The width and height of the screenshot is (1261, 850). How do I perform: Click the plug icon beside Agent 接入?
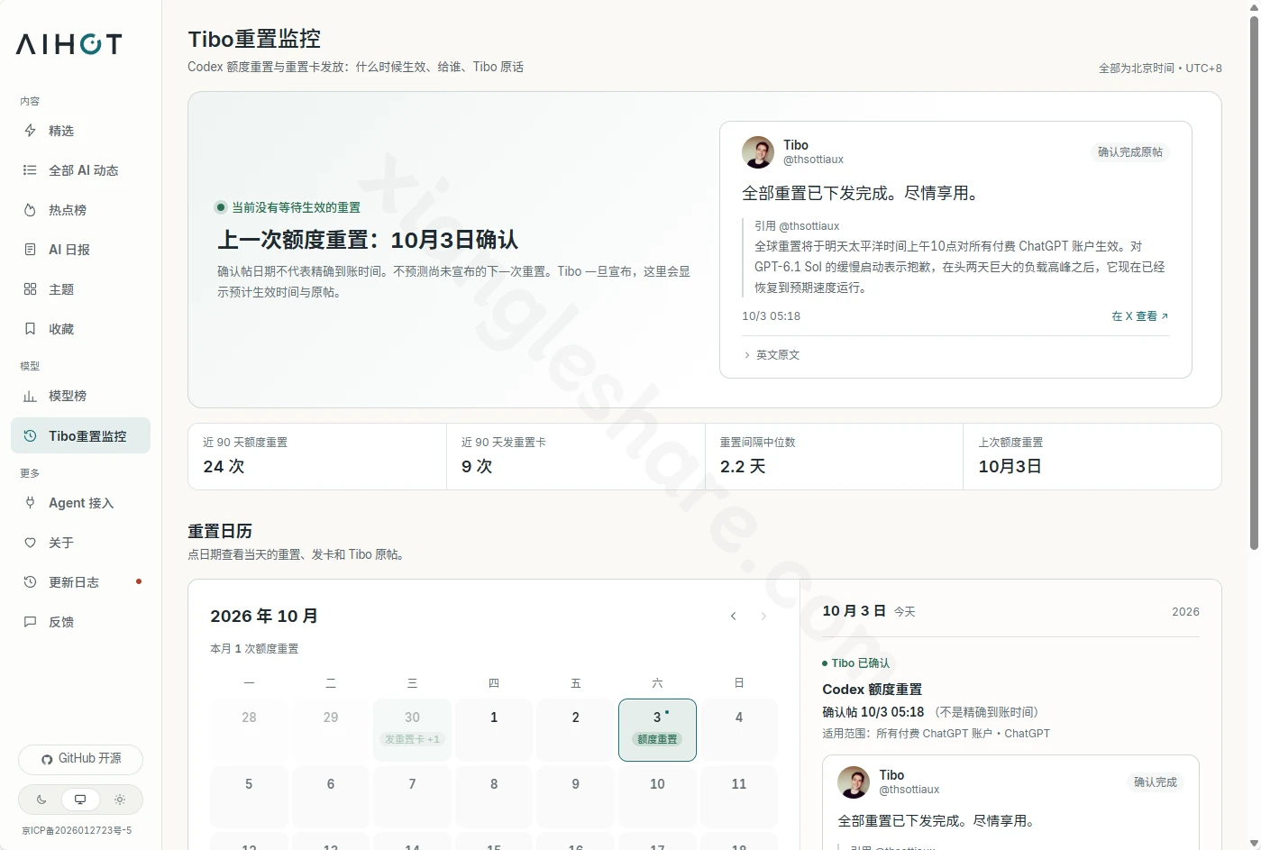(x=30, y=503)
